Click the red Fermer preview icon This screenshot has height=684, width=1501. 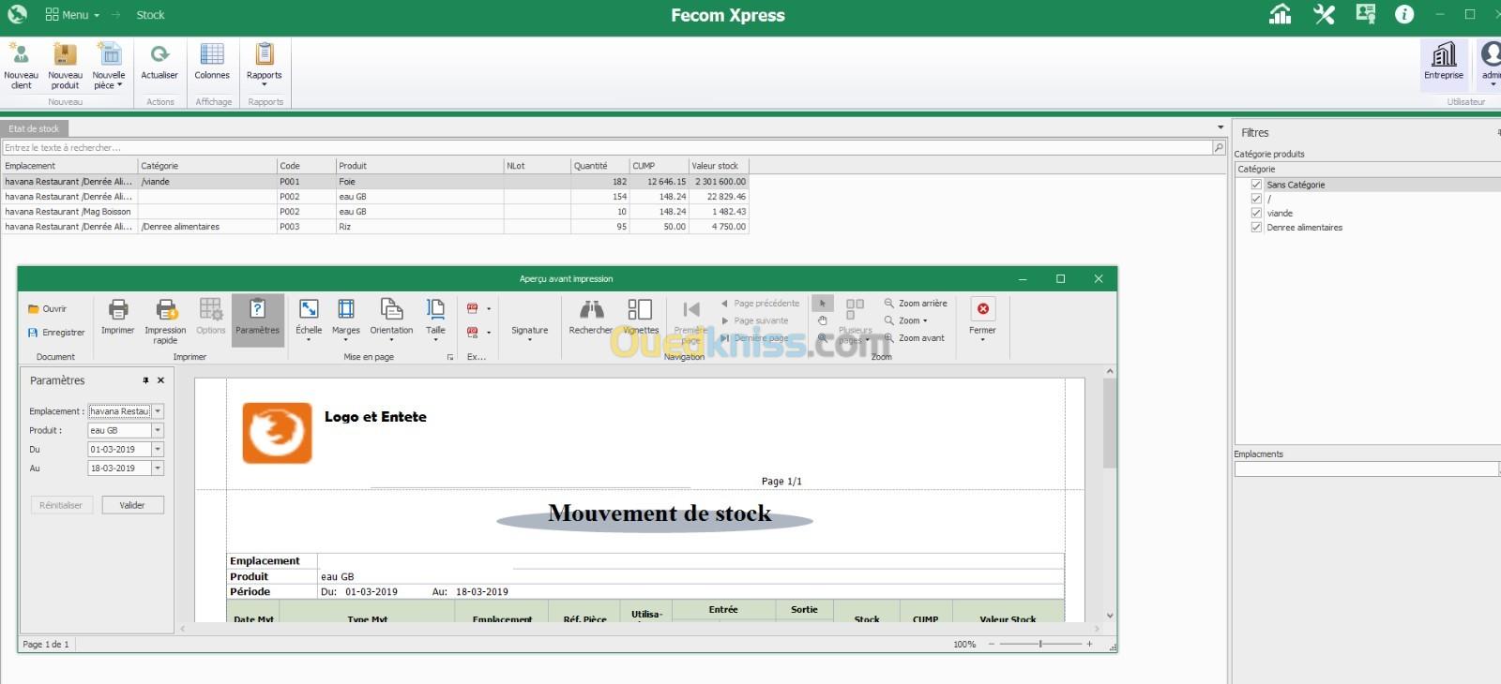pos(982,308)
